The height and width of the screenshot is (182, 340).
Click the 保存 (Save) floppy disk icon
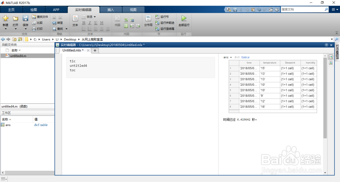26,18
